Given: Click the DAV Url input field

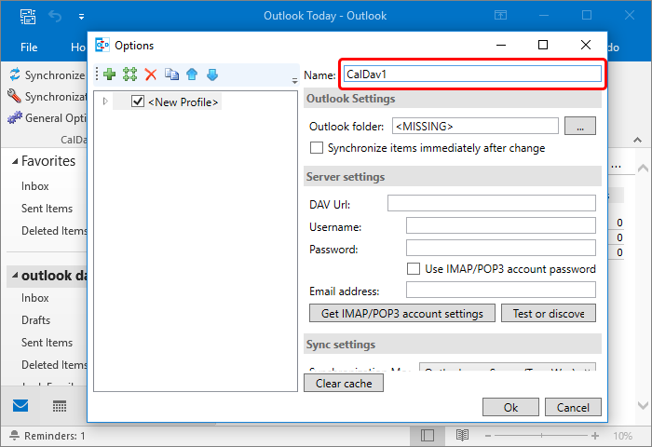Looking at the screenshot, I should tap(492, 203).
